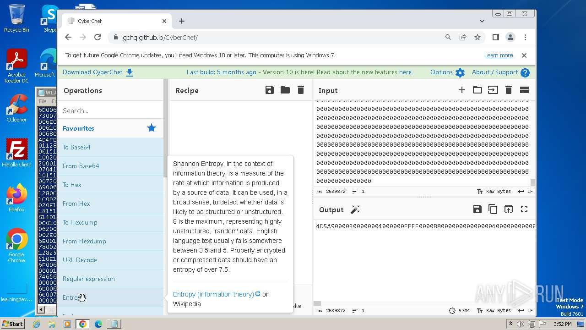Open the input Raw Bytes encoding selector
The width and height of the screenshot is (586, 330).
(494, 192)
